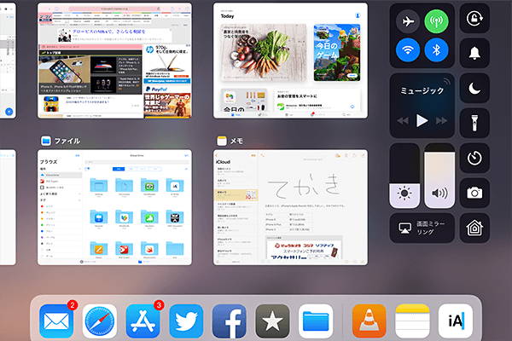
Task: Enable Do Not Disturb moon button
Action: [x=474, y=88]
